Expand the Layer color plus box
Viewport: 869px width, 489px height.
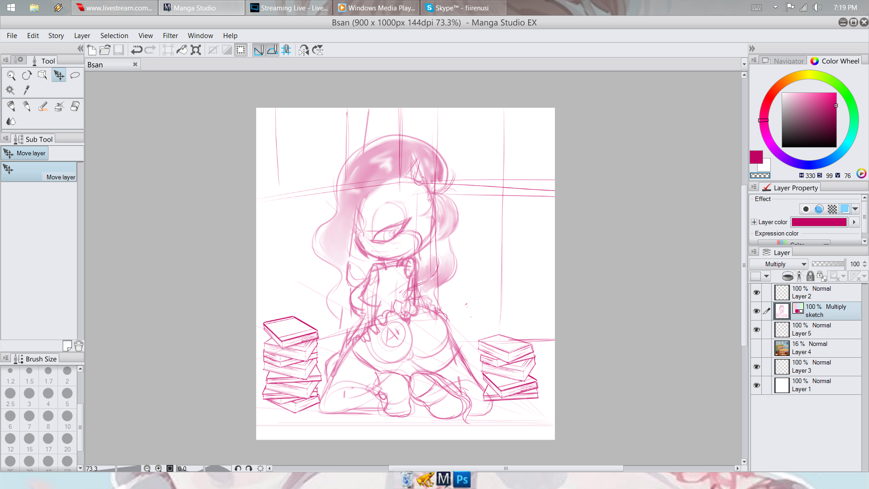(754, 222)
